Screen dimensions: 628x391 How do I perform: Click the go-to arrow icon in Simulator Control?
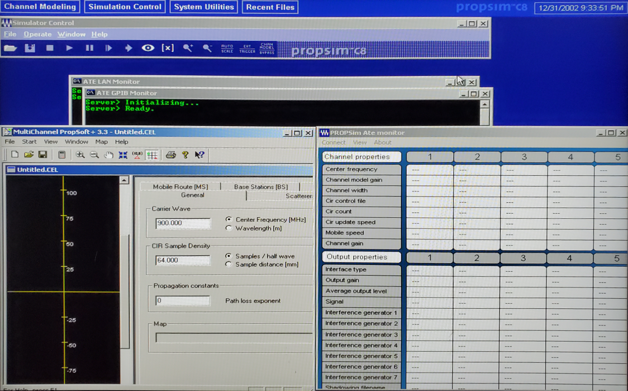[128, 48]
